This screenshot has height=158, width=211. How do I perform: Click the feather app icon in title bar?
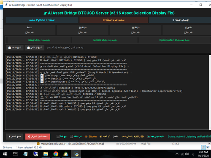tap(6, 5)
